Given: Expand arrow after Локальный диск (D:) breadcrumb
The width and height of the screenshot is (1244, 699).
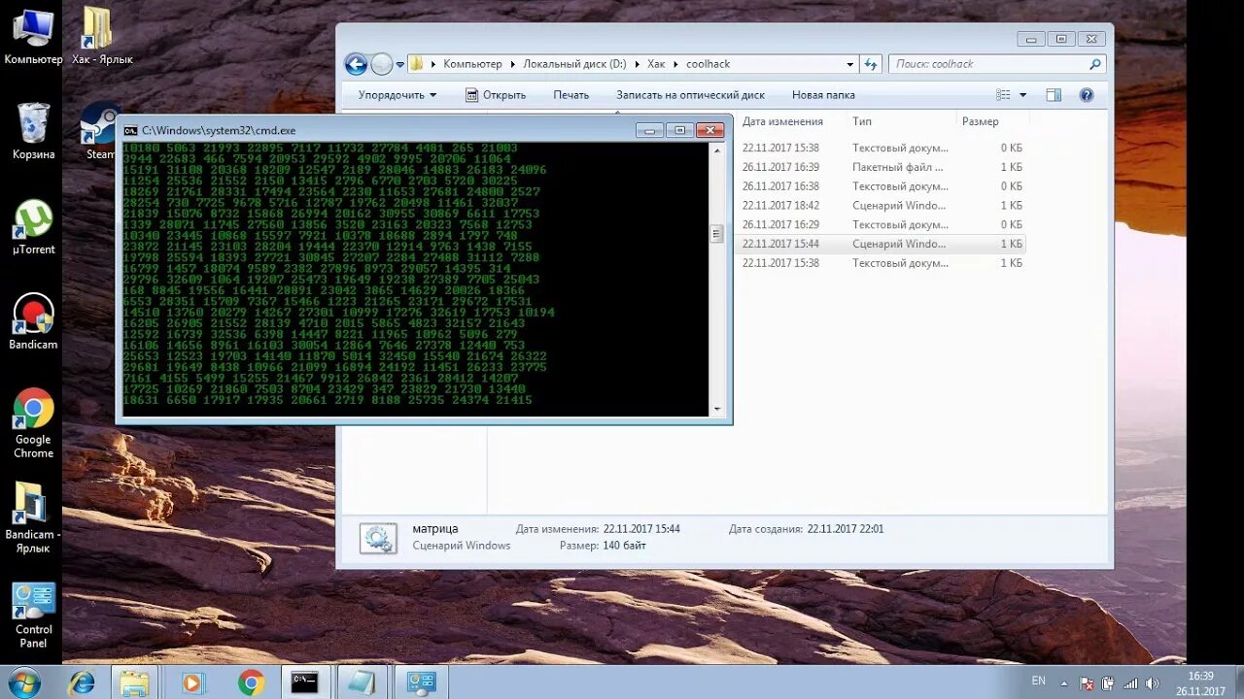Looking at the screenshot, I should [638, 64].
